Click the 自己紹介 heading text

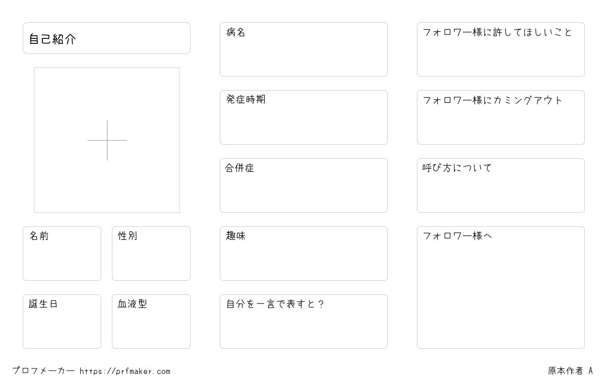pos(52,39)
